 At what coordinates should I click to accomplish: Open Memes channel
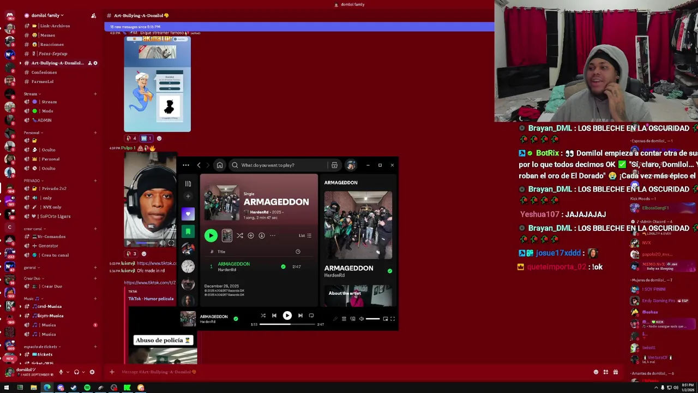tap(47, 35)
